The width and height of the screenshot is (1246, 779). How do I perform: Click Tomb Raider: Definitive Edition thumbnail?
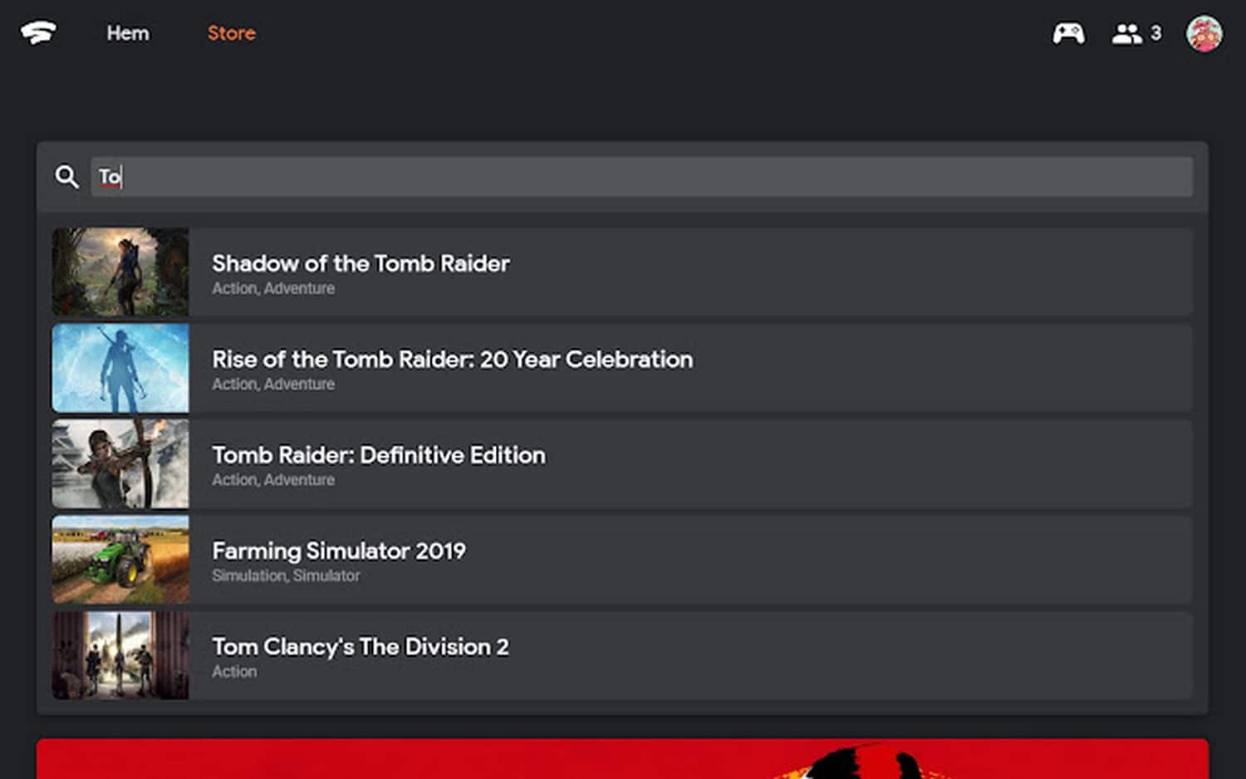[x=120, y=463]
